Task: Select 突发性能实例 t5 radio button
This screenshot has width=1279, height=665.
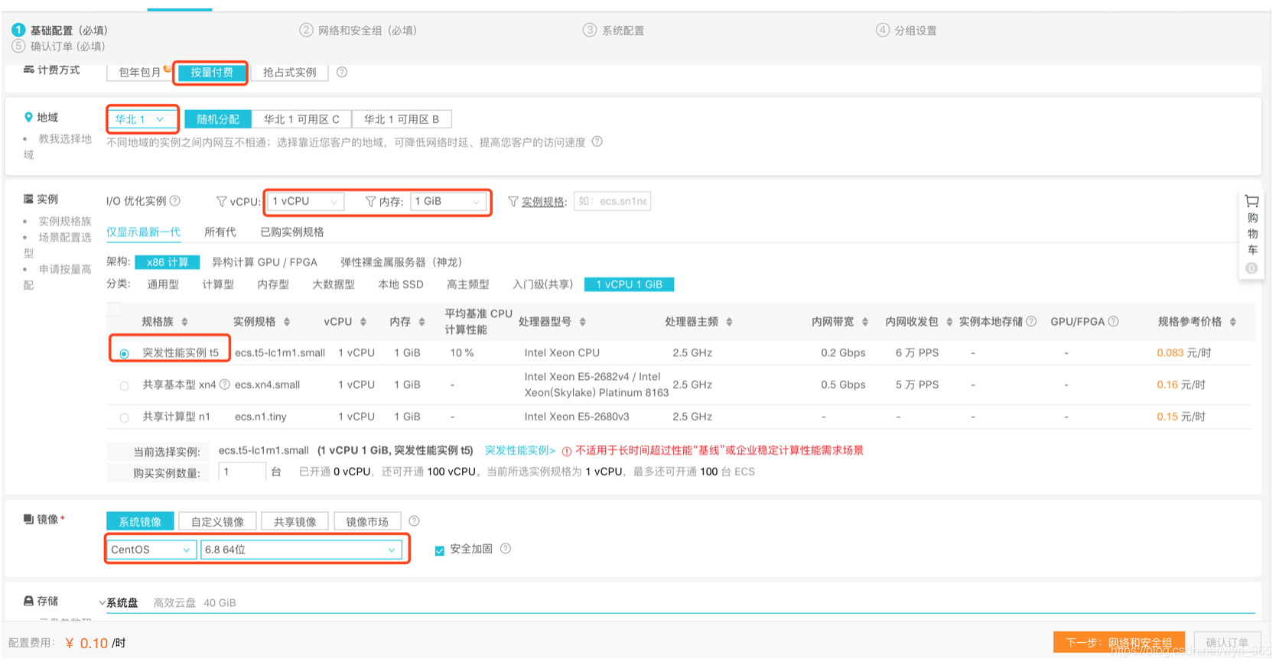Action: pos(124,354)
